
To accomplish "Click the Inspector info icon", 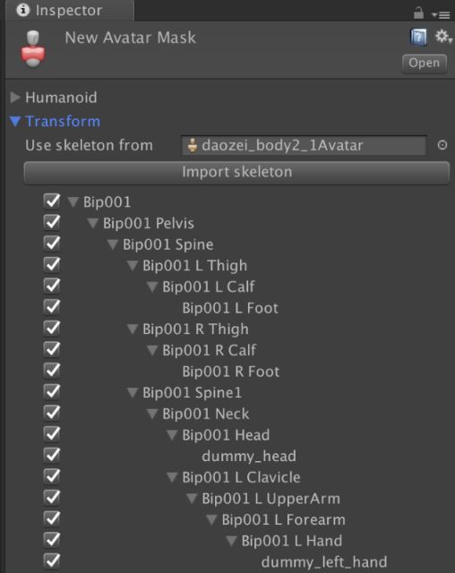I will [x=23, y=10].
